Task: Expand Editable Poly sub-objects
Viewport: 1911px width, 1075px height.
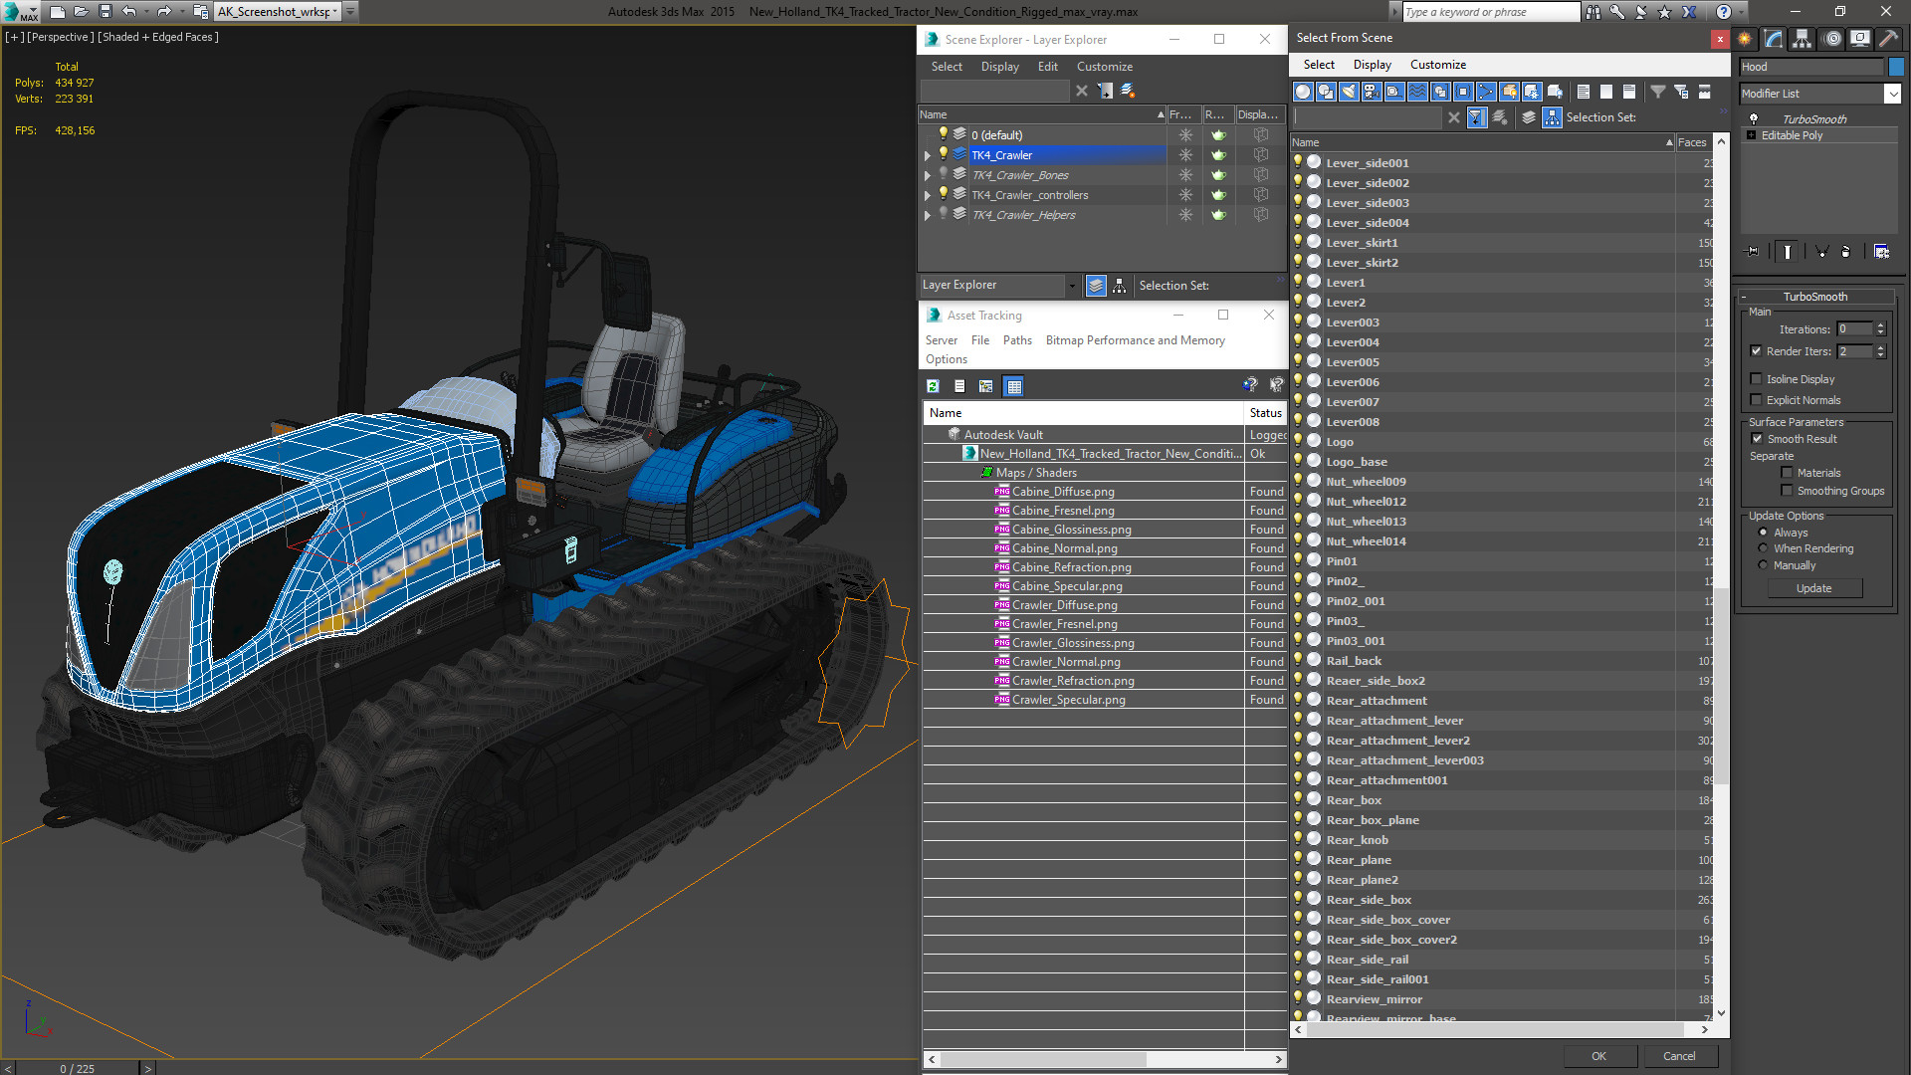Action: point(1751,135)
